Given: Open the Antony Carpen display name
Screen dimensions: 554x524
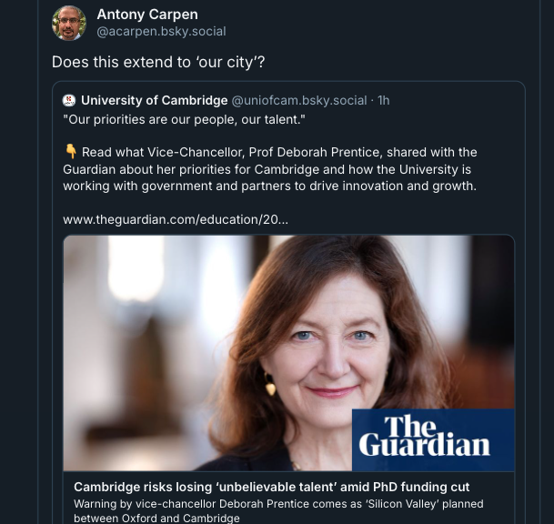Looking at the screenshot, I should coord(146,14).
